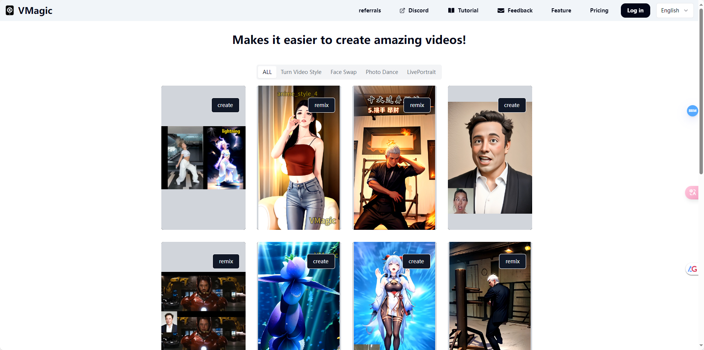Click the Tutorial book icon

pos(451,11)
